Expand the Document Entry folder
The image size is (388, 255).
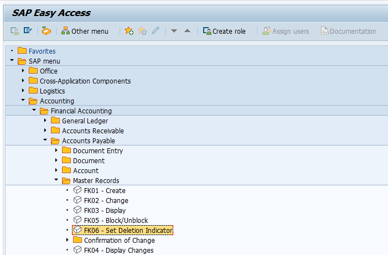pos(56,150)
